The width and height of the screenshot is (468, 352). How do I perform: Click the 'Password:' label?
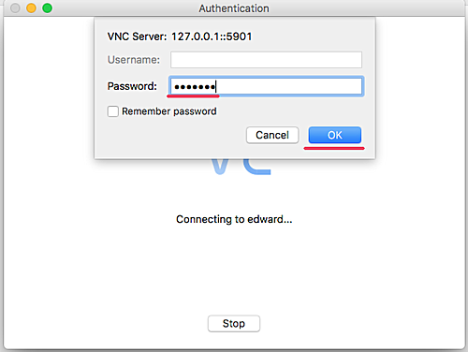132,86
